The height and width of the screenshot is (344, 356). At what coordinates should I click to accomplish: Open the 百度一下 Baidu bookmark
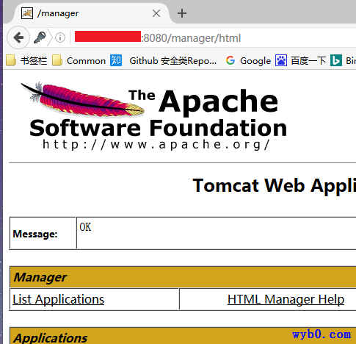tap(300, 60)
